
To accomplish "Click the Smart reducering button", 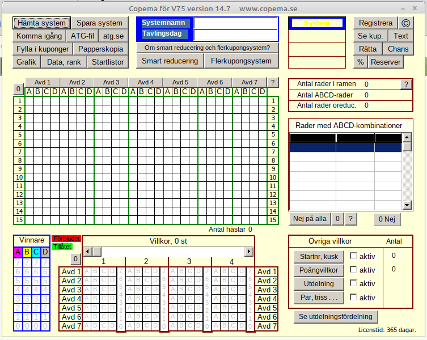I will click(170, 61).
